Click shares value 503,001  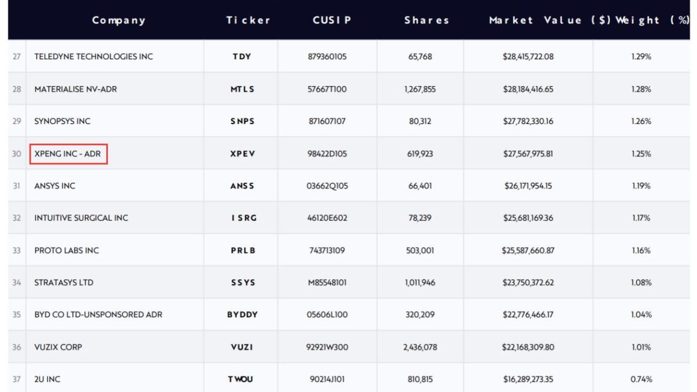(420, 250)
